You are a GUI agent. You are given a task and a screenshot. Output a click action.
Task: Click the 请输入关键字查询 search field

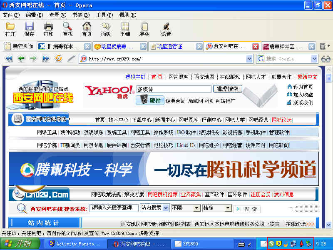click(114, 207)
